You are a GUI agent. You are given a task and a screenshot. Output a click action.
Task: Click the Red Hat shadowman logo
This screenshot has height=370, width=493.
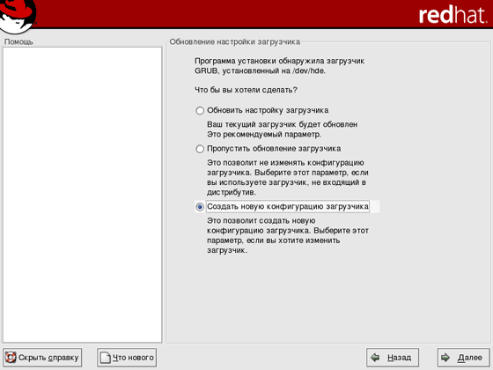(x=18, y=16)
